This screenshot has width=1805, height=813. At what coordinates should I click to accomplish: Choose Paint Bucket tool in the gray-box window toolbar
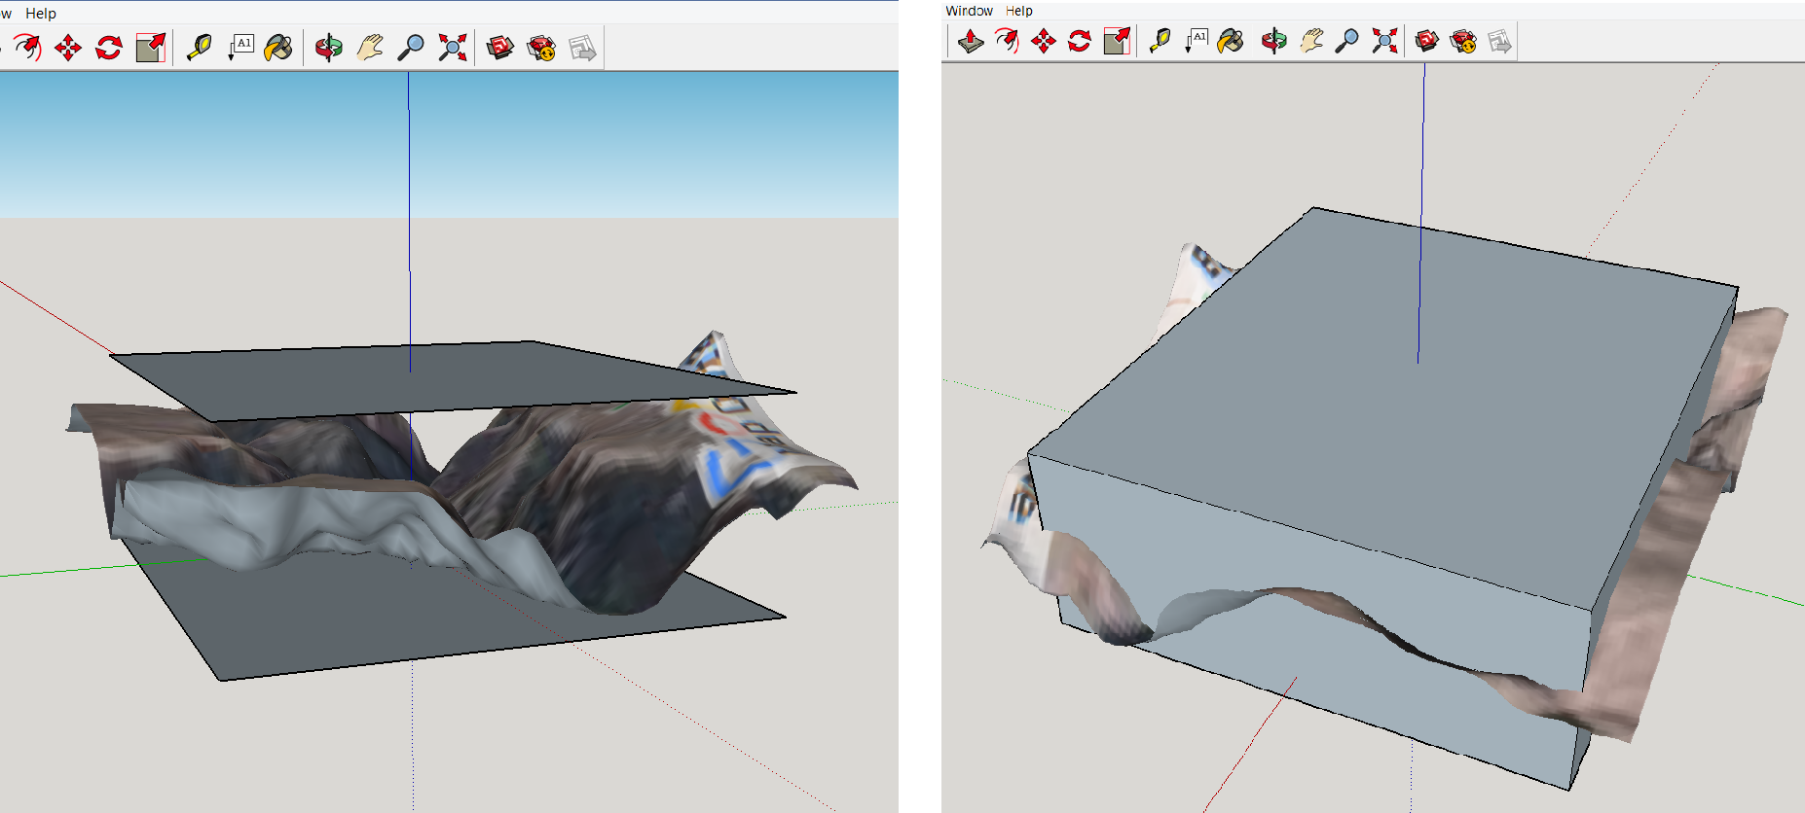(1231, 41)
